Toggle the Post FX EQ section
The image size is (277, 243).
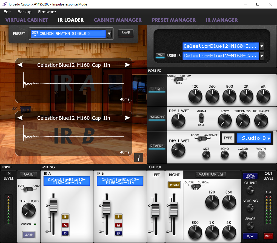157,89
